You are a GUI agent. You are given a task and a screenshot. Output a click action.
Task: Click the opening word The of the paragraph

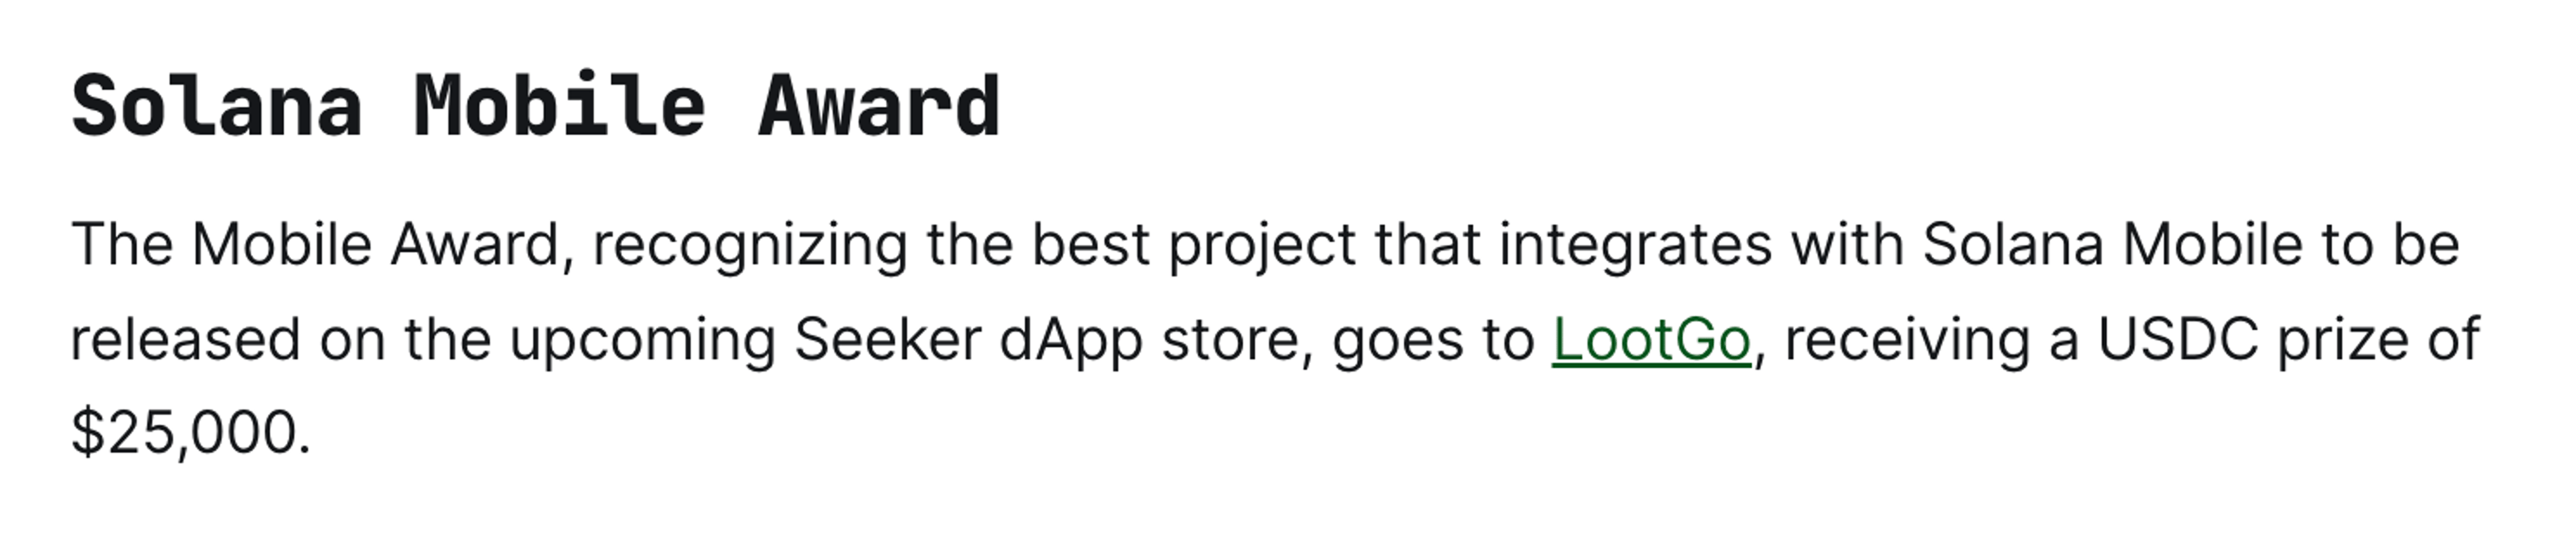pyautogui.click(x=122, y=244)
